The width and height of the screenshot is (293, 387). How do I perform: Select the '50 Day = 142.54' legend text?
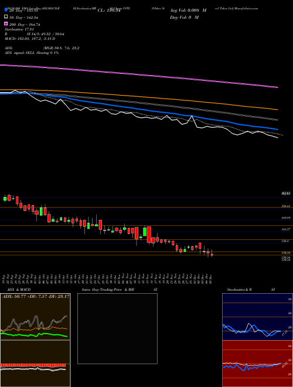click(24, 17)
